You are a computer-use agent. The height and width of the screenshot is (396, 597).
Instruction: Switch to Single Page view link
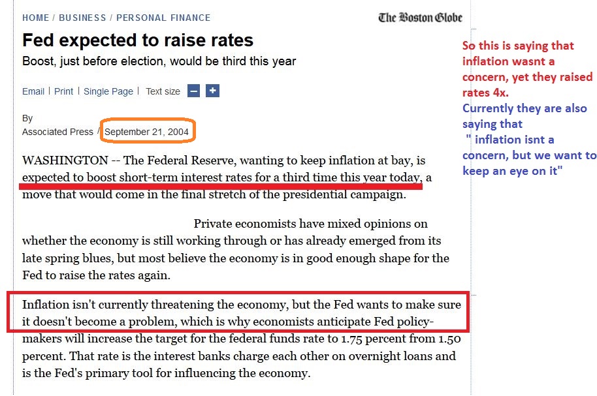coord(108,91)
